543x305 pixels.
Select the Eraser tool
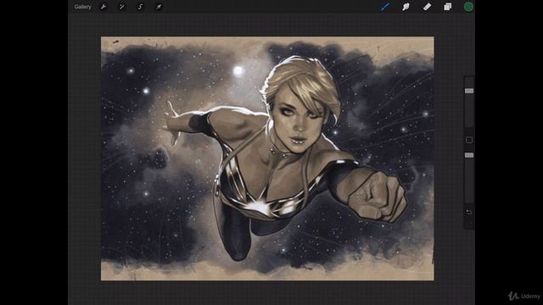coord(427,7)
